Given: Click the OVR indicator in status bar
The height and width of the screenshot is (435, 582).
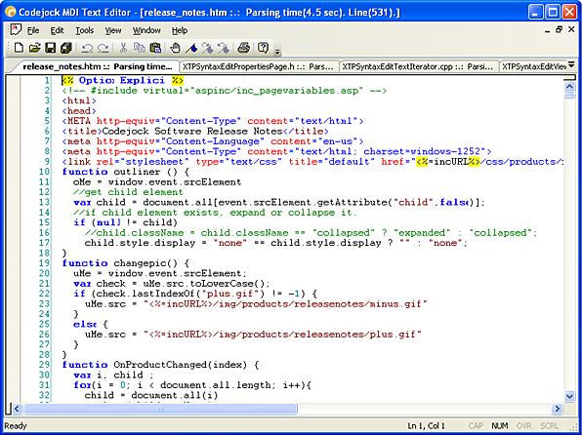Looking at the screenshot, I should pos(523,426).
